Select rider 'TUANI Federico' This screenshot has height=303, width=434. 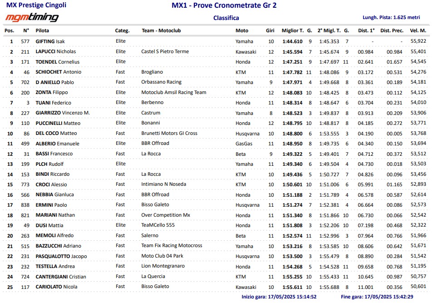(x=54, y=103)
